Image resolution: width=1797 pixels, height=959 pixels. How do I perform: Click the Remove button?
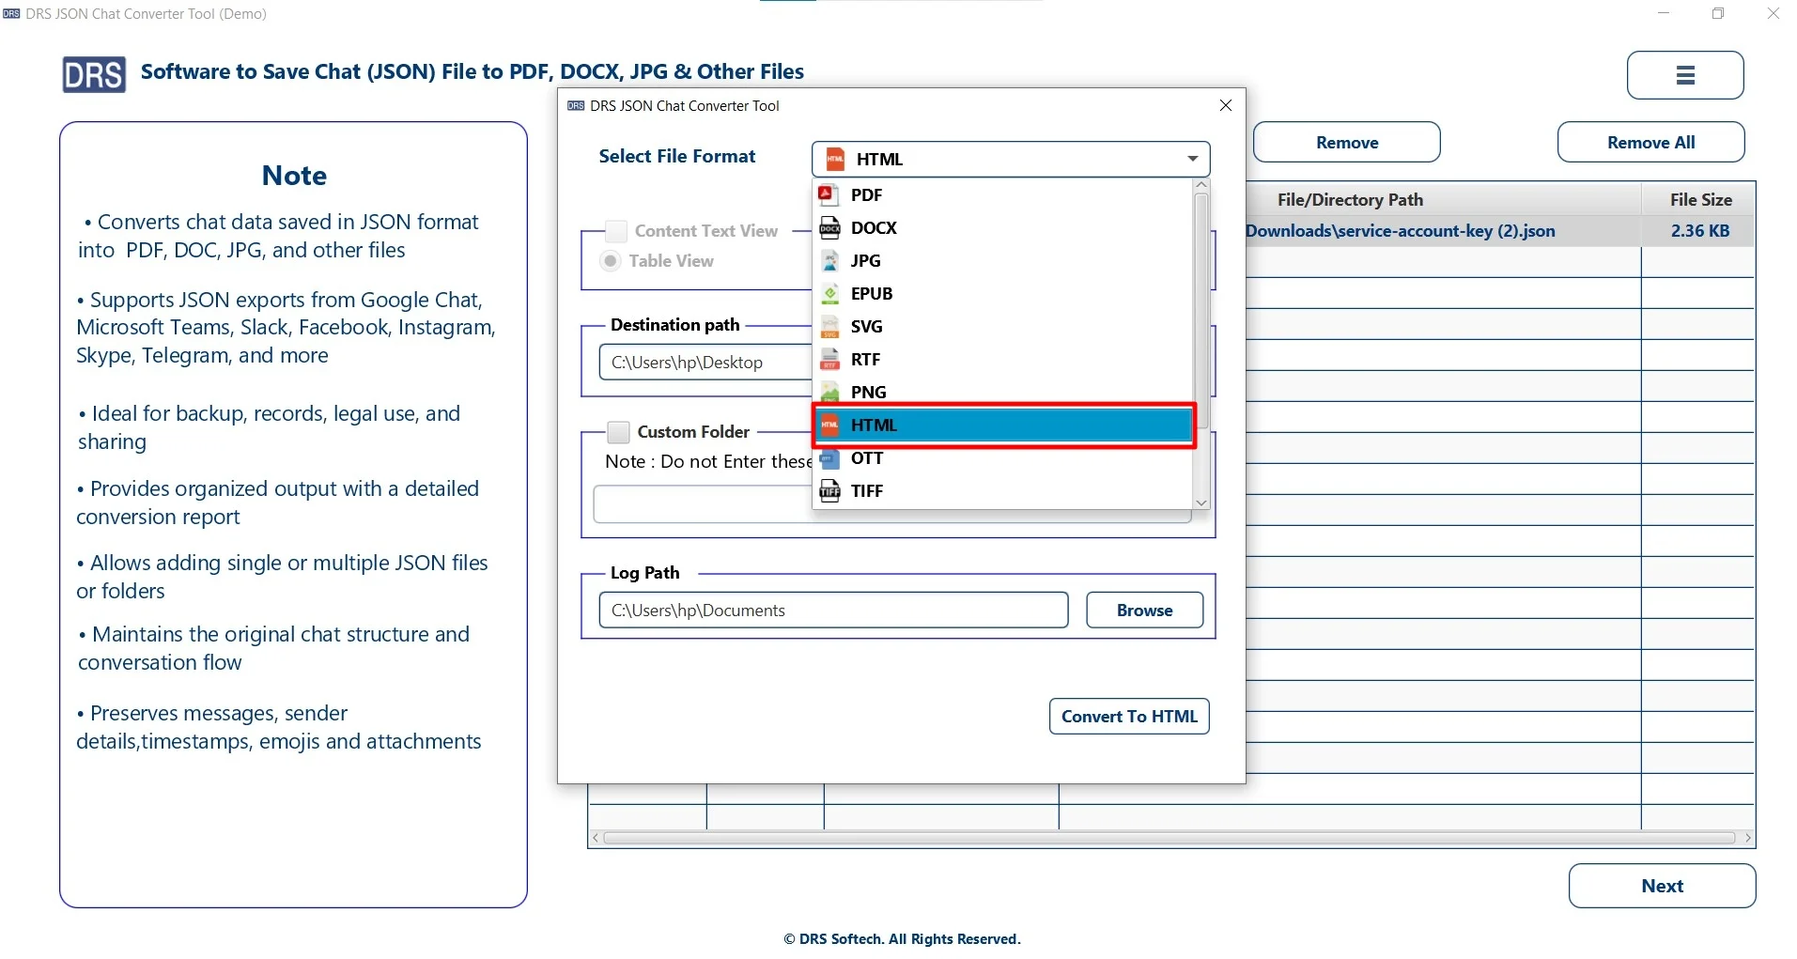pyautogui.click(x=1347, y=143)
